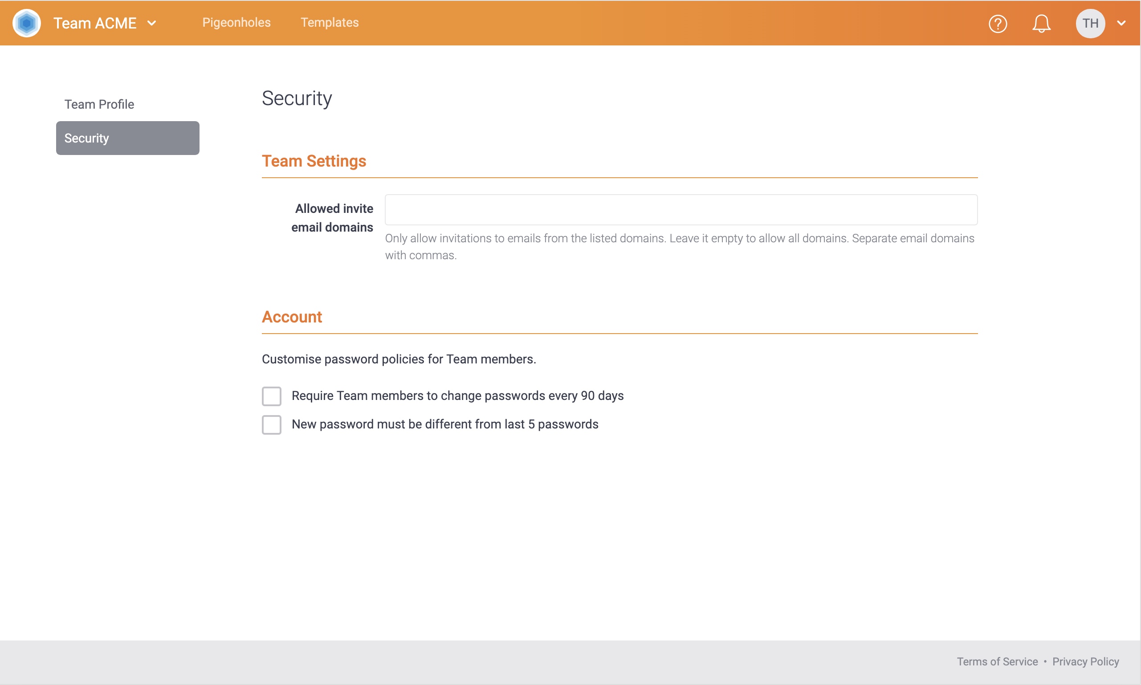
Task: Expand the Team ACME team switcher chevron
Action: tap(151, 23)
